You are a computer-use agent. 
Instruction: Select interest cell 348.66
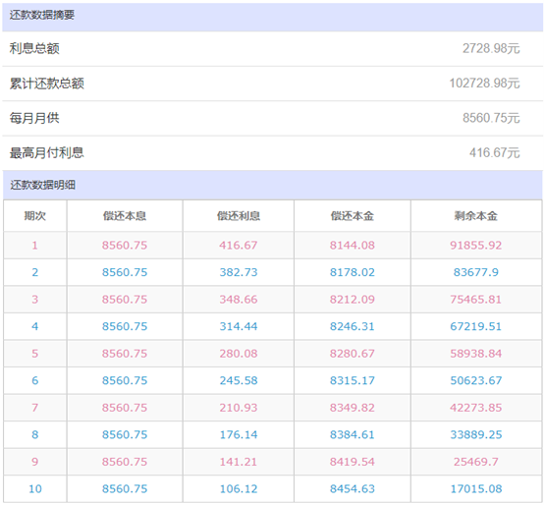click(x=239, y=300)
